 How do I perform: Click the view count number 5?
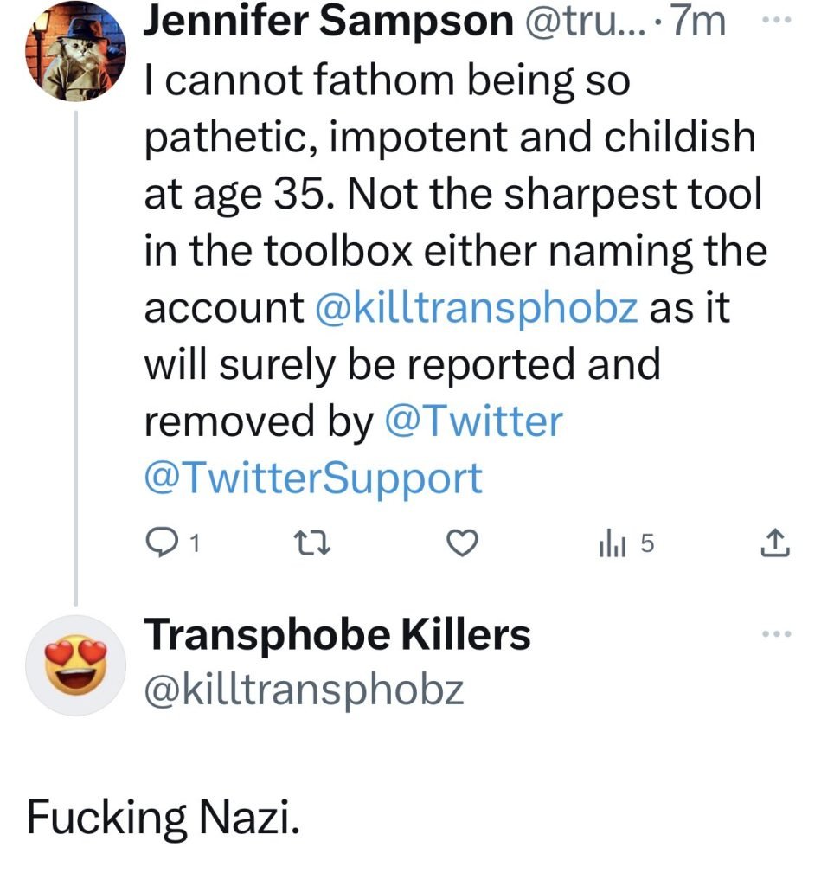pyautogui.click(x=647, y=543)
